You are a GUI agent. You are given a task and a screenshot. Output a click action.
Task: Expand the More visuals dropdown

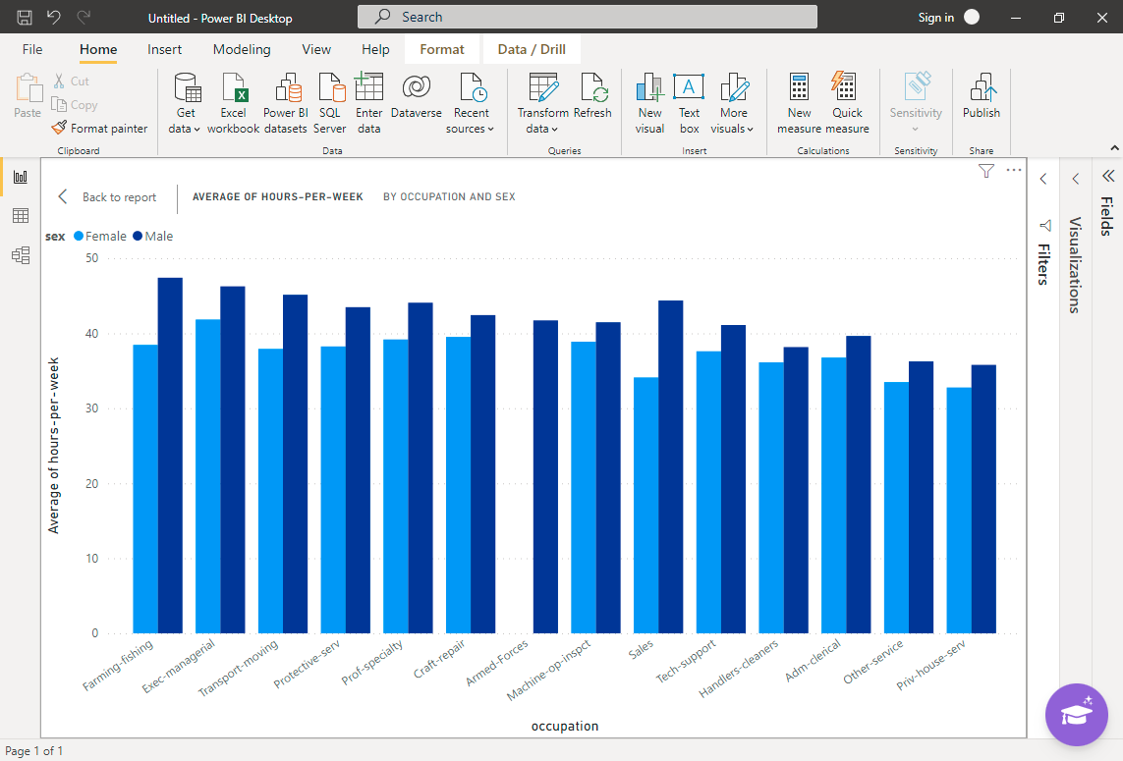(x=733, y=102)
